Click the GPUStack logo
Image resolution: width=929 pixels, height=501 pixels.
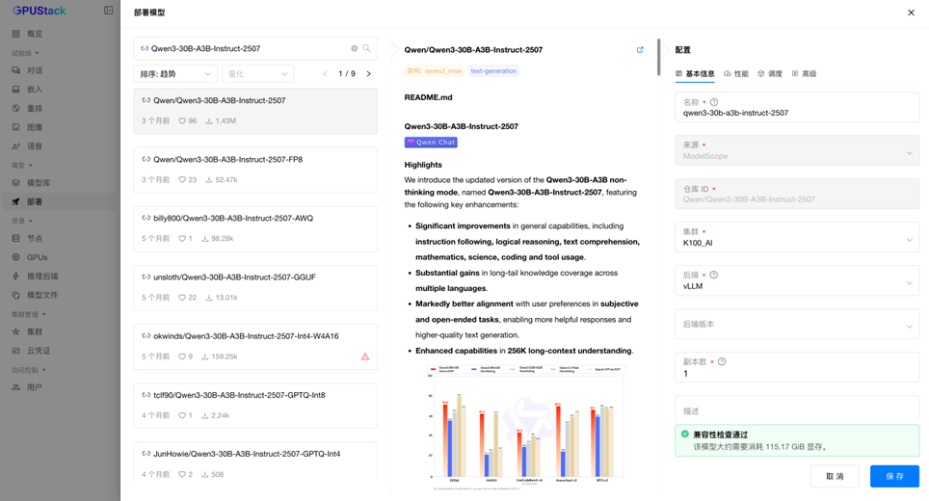(x=40, y=11)
